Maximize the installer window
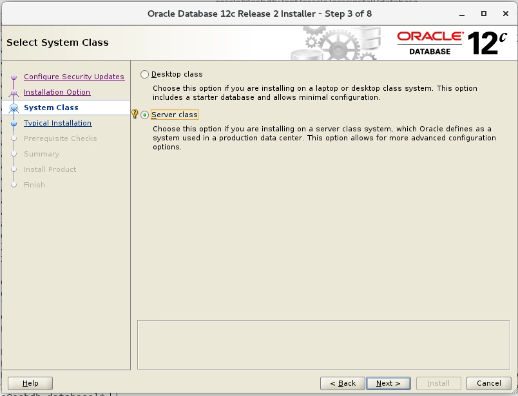Screen dimensions: 518x396 tap(484, 14)
